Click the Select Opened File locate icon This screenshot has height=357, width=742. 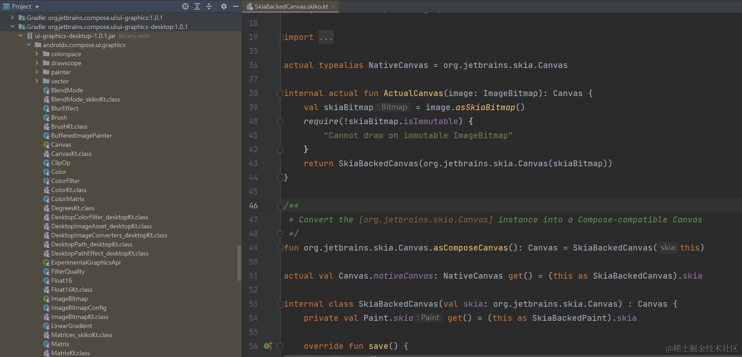pos(185,6)
